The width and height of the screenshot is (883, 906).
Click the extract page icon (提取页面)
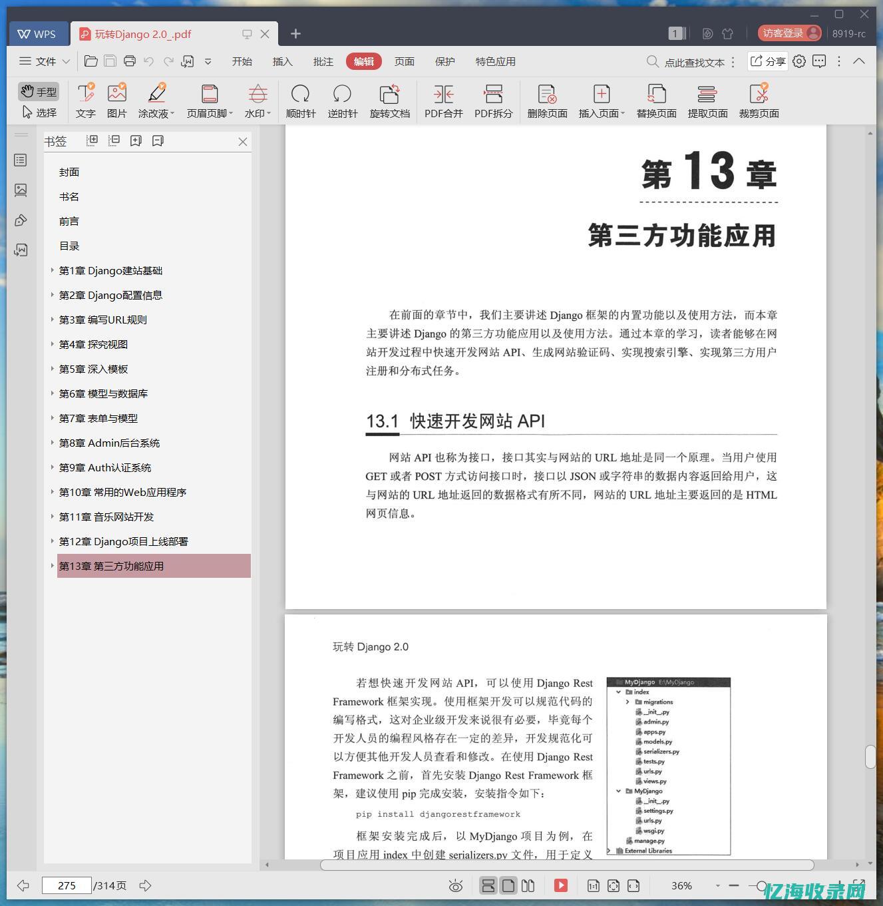coord(707,94)
